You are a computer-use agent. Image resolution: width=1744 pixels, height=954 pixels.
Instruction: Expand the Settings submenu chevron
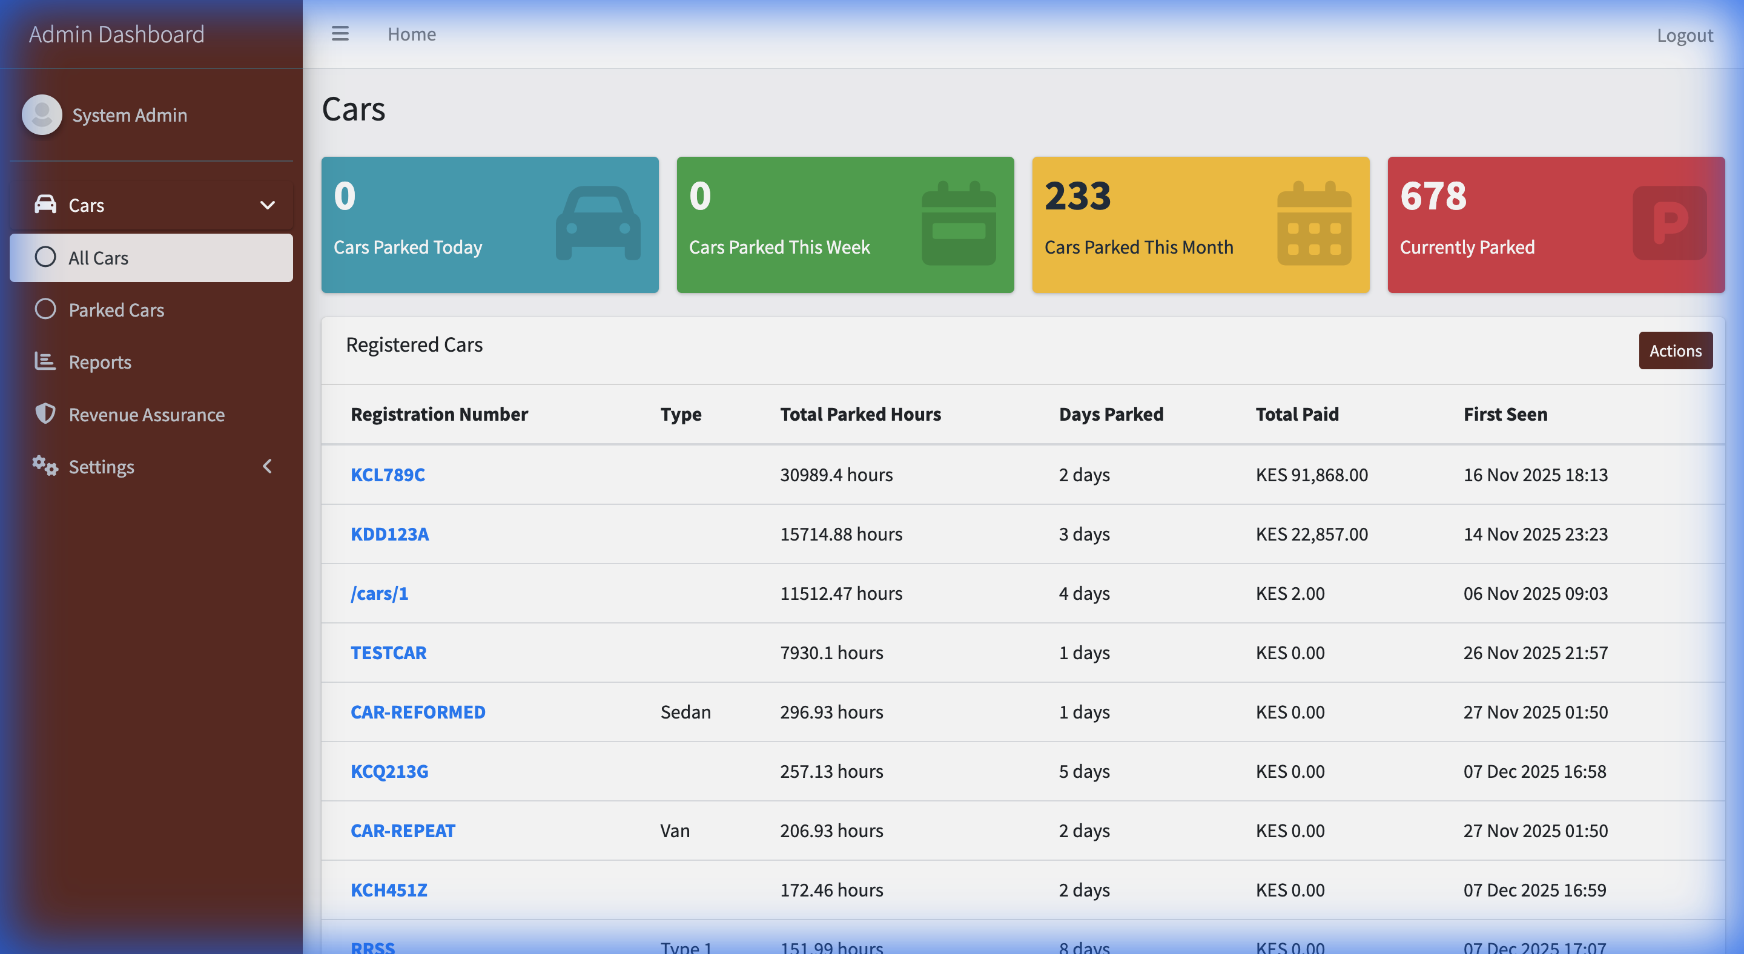click(x=268, y=466)
